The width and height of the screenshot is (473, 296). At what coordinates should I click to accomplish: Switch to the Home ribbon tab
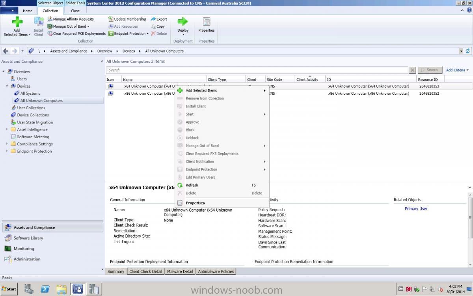[28, 11]
